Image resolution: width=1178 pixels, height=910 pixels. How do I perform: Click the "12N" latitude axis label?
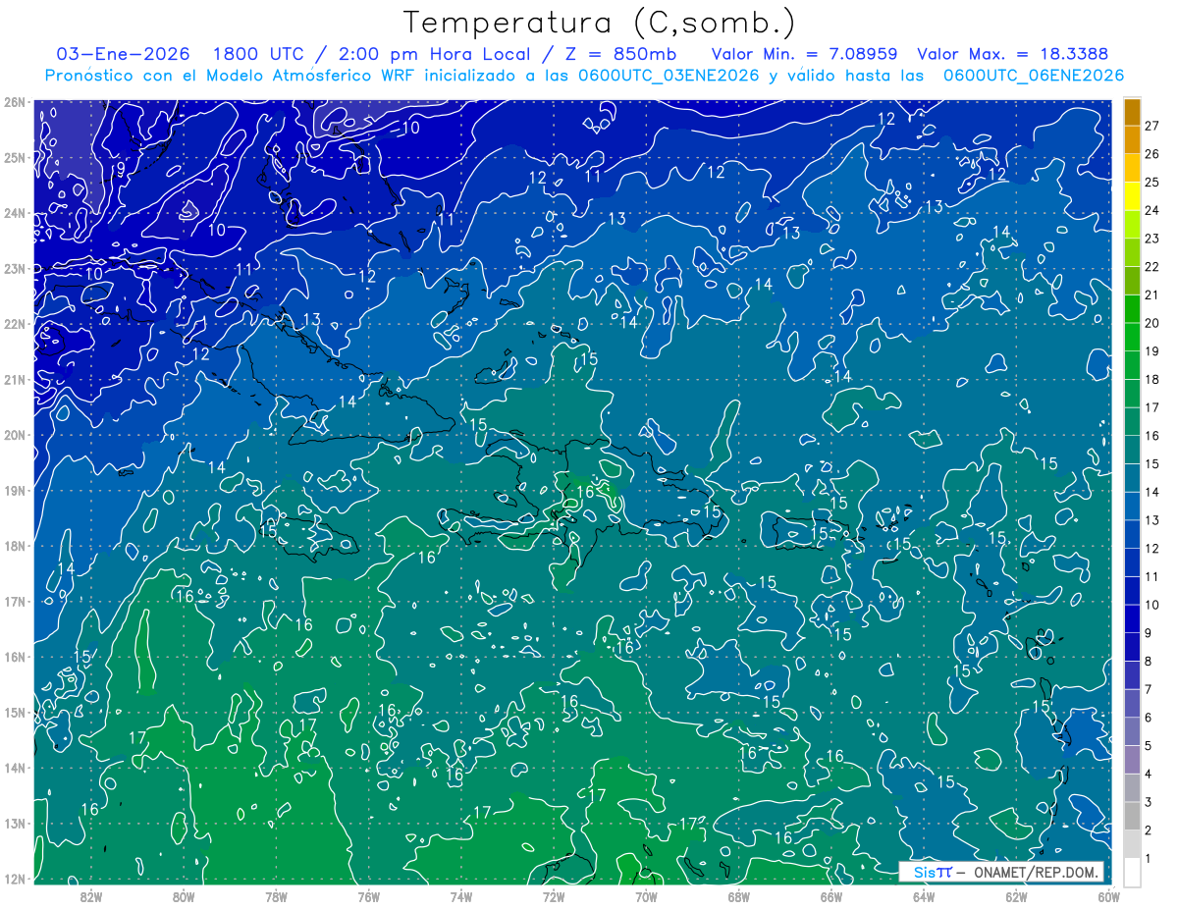(x=15, y=879)
